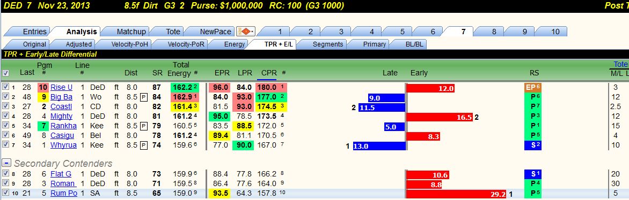Click the Tote link in header
Viewport: 629px width, 200px height.
pyautogui.click(x=620, y=64)
